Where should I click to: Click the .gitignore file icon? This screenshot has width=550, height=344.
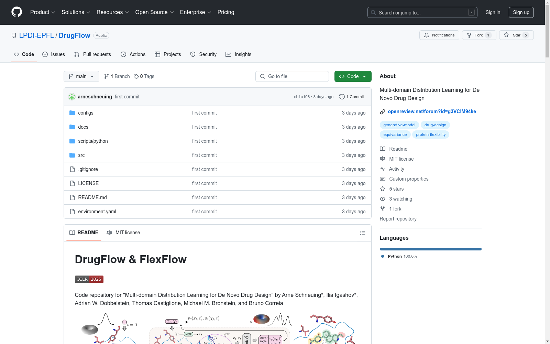(72, 169)
